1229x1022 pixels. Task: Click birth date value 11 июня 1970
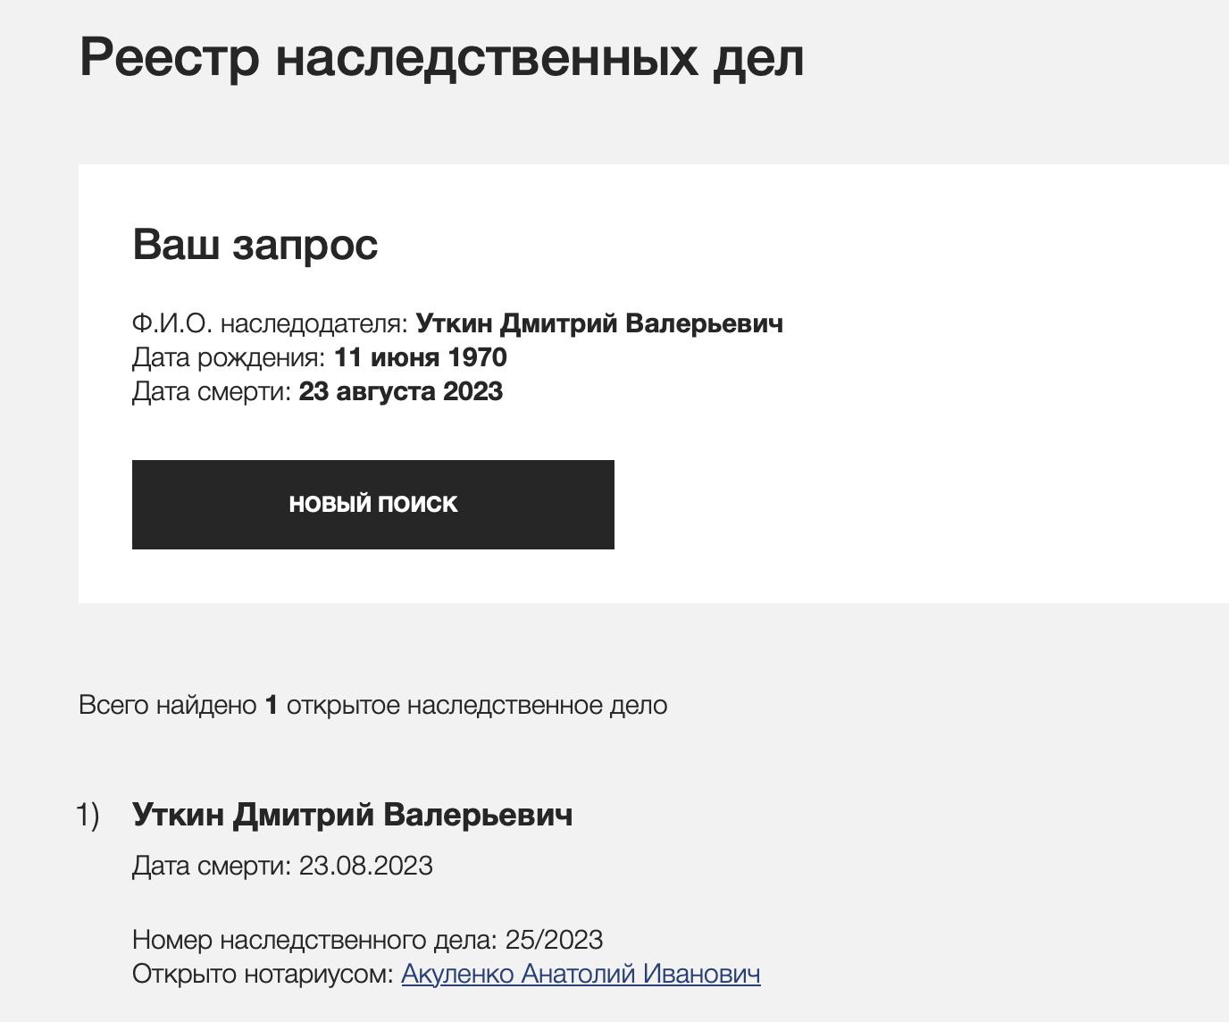coord(420,357)
